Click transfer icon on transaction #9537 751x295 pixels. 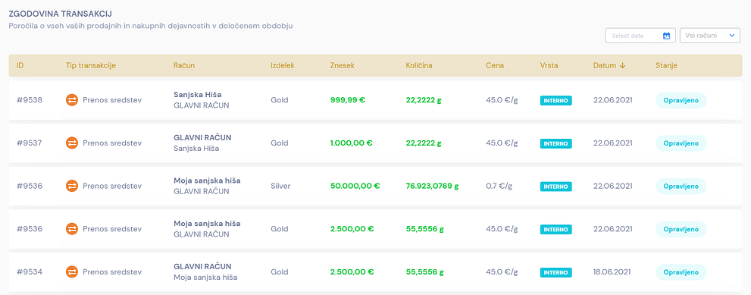click(71, 143)
